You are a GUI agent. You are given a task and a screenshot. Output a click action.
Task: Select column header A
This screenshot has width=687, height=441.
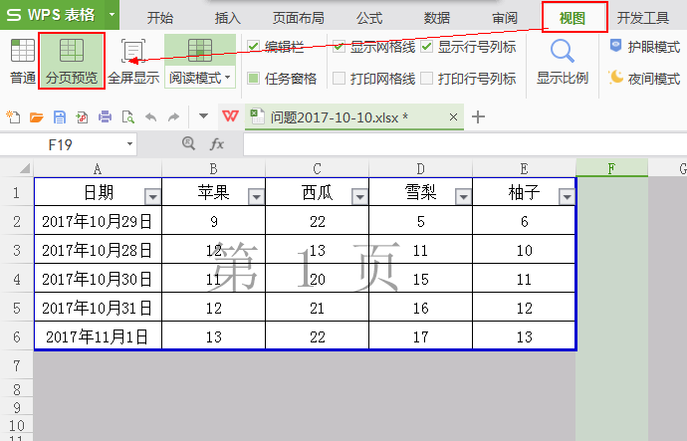[x=98, y=168]
